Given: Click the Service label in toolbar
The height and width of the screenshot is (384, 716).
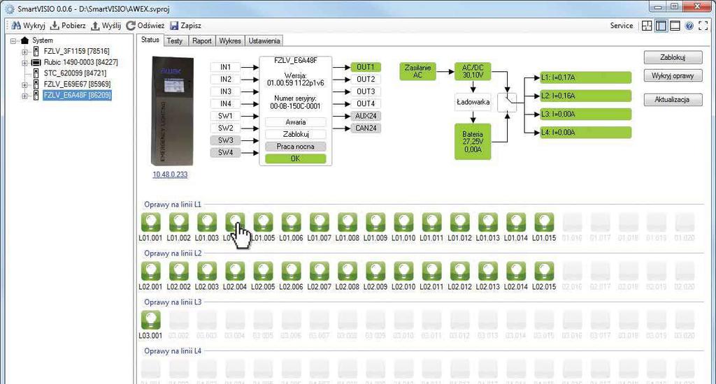Looking at the screenshot, I should pos(622,26).
